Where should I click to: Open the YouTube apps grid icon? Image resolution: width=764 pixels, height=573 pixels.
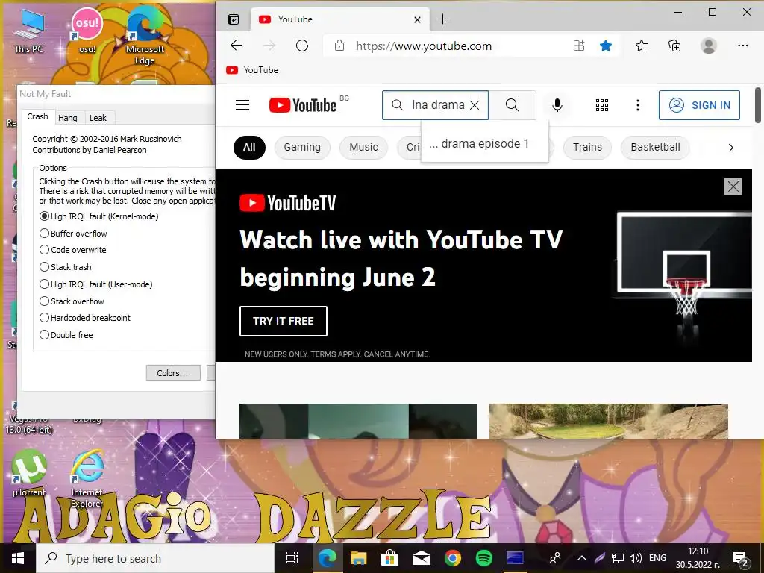(602, 105)
